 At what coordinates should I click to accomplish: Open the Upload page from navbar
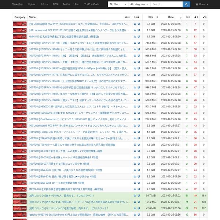coord(32,4)
